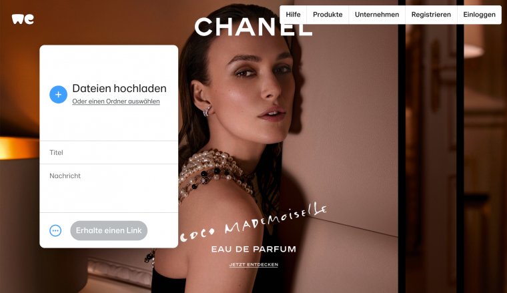507x293 pixels.
Task: Click the CHANEL brand logo
Action: (x=253, y=27)
